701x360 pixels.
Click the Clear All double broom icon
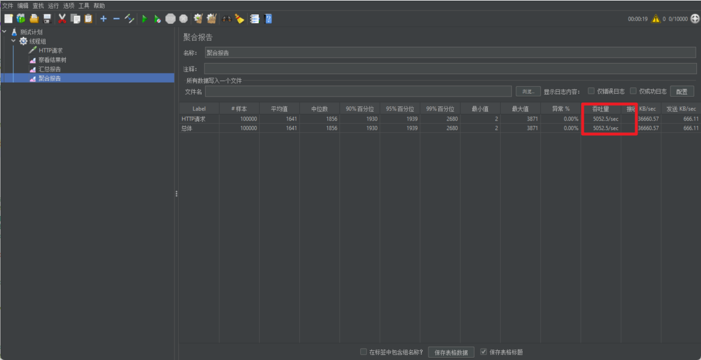click(211, 18)
